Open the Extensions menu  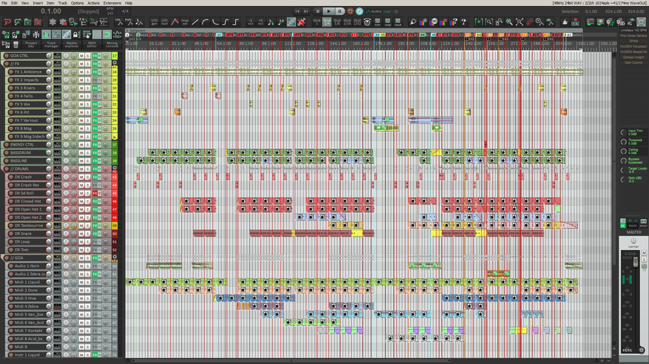(112, 3)
